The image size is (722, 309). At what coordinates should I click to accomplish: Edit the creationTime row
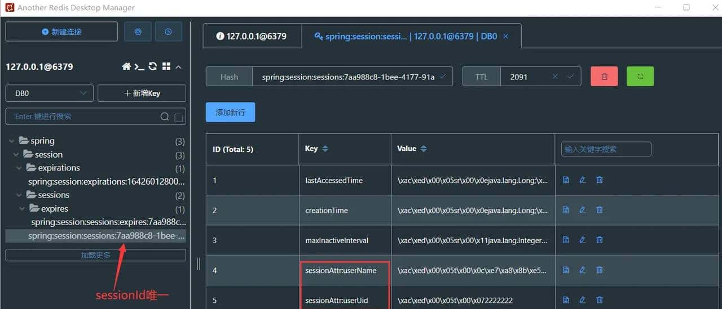(x=583, y=210)
